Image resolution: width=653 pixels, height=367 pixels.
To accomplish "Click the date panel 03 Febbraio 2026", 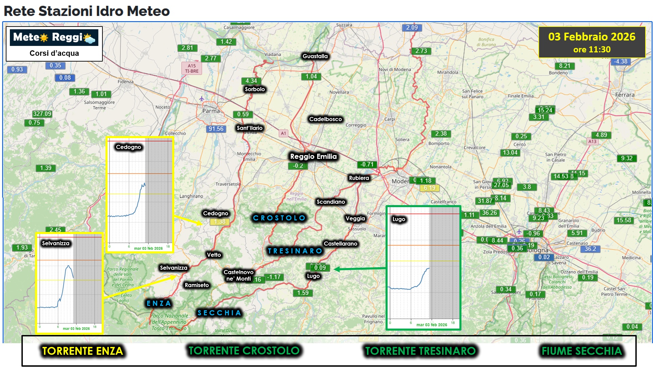I will (592, 42).
